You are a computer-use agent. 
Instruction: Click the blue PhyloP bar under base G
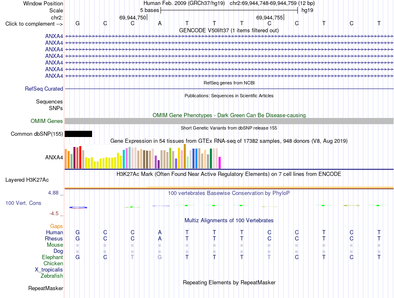tap(78, 207)
